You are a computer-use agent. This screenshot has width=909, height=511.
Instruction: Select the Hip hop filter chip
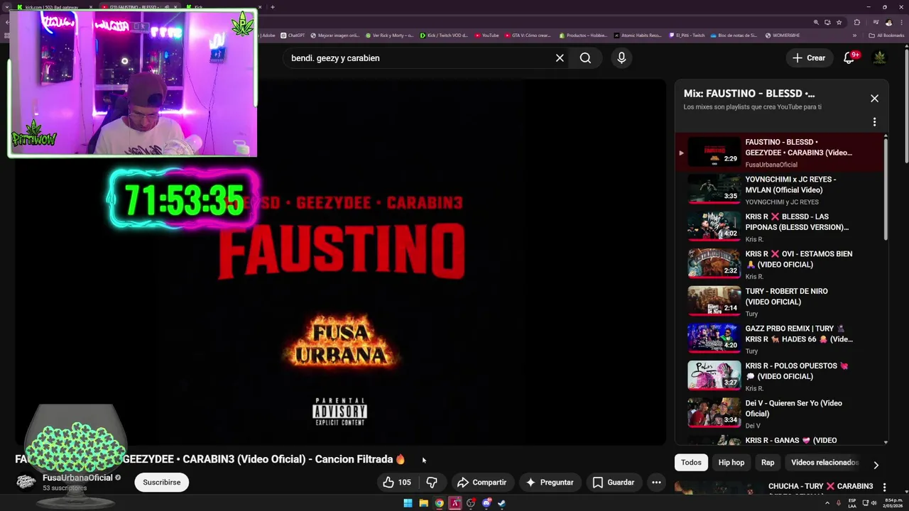(731, 463)
